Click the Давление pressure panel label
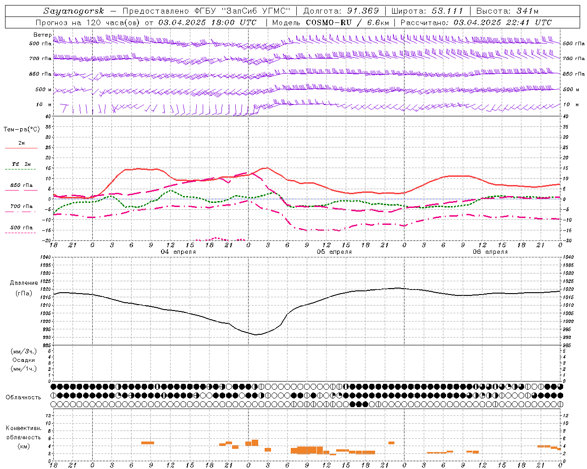Screen dimensions: 587x469 coord(24,283)
